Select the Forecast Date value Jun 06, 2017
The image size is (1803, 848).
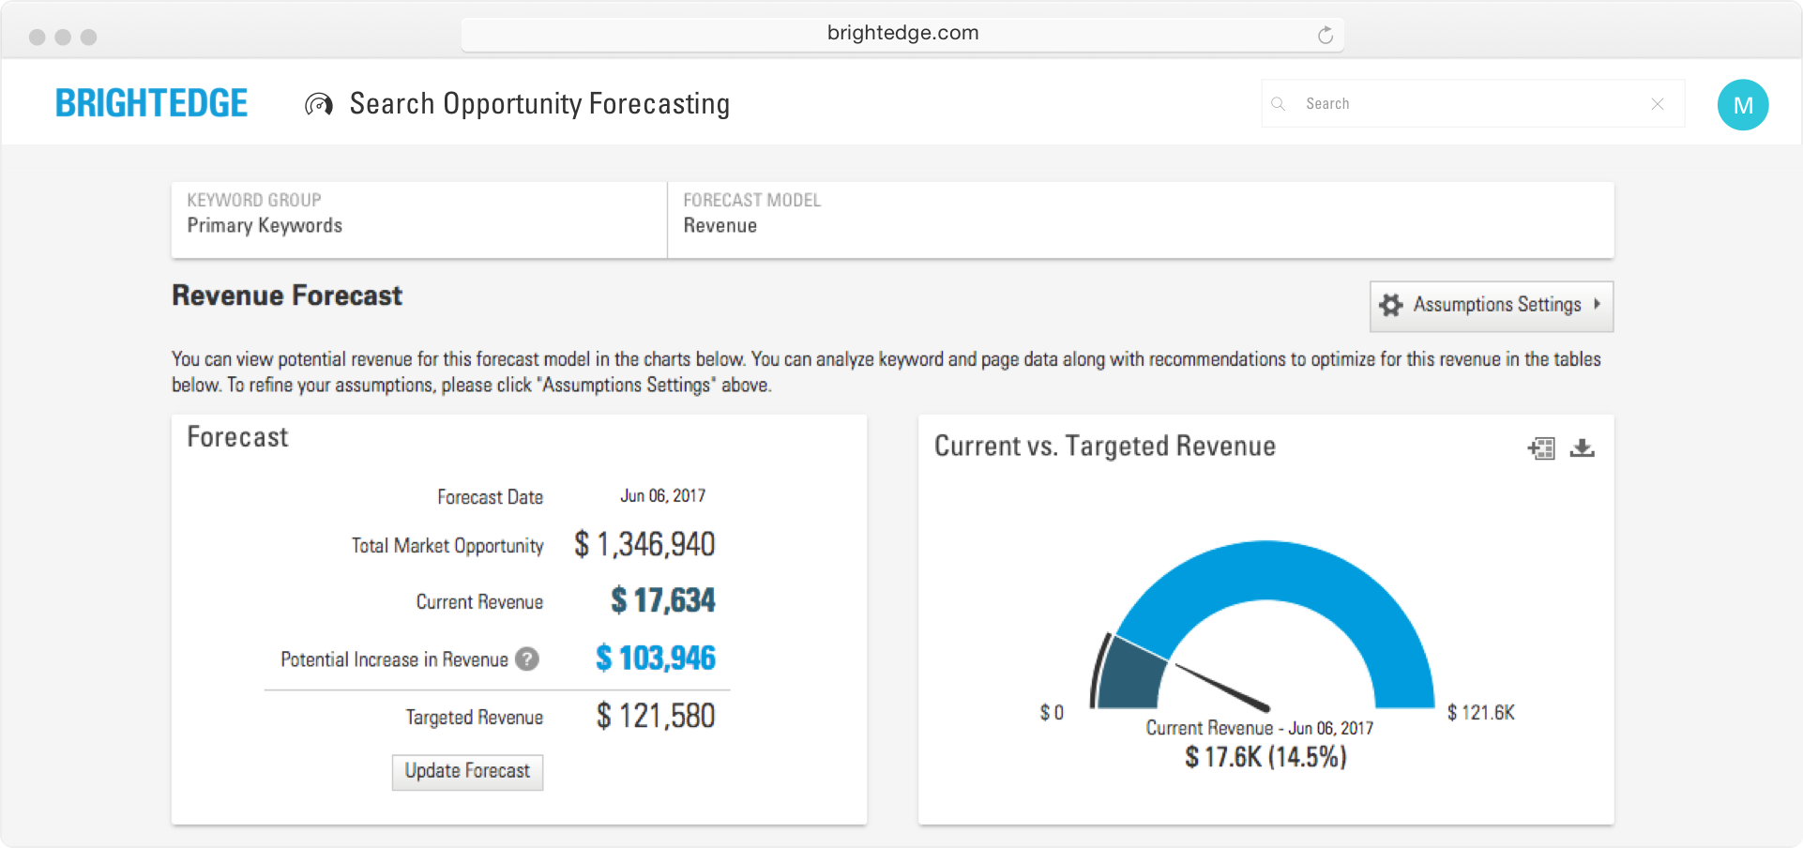coord(662,496)
